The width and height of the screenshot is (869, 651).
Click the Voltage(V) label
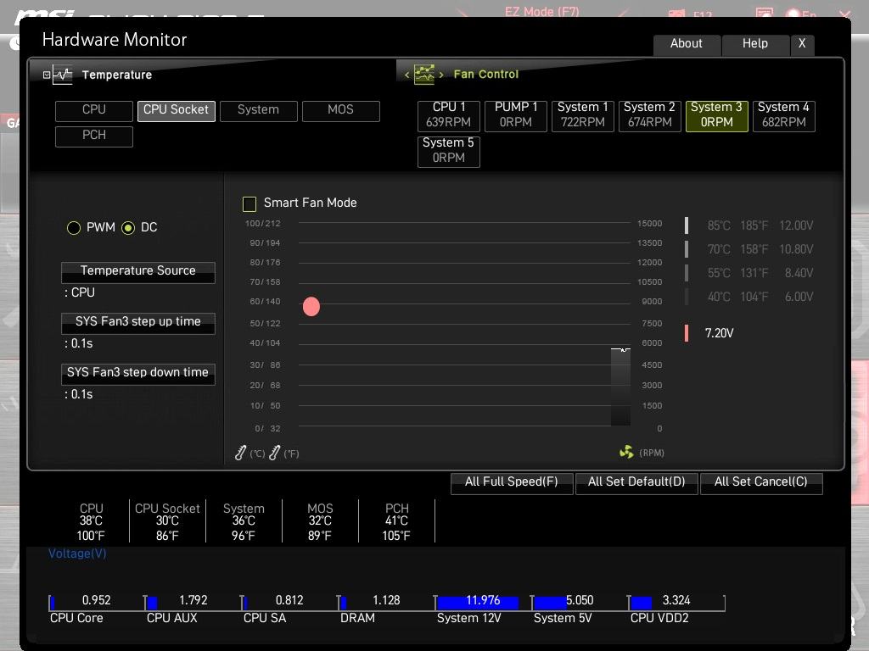pyautogui.click(x=77, y=554)
